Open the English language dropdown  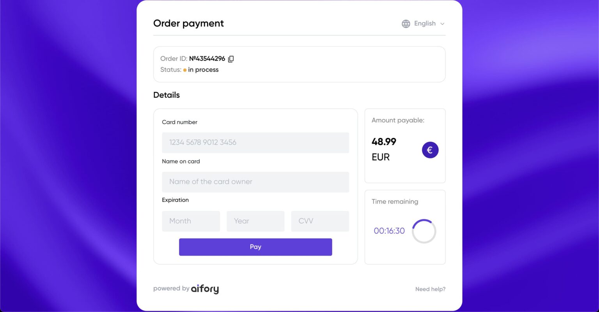tap(425, 23)
